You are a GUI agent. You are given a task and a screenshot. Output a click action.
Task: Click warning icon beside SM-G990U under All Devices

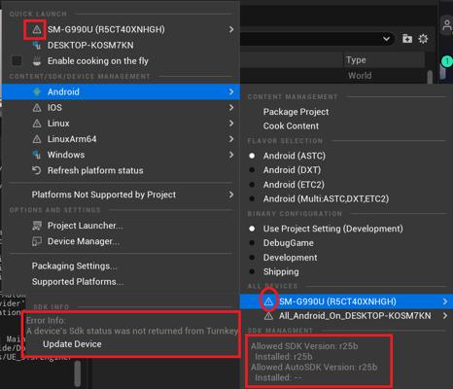tap(268, 301)
